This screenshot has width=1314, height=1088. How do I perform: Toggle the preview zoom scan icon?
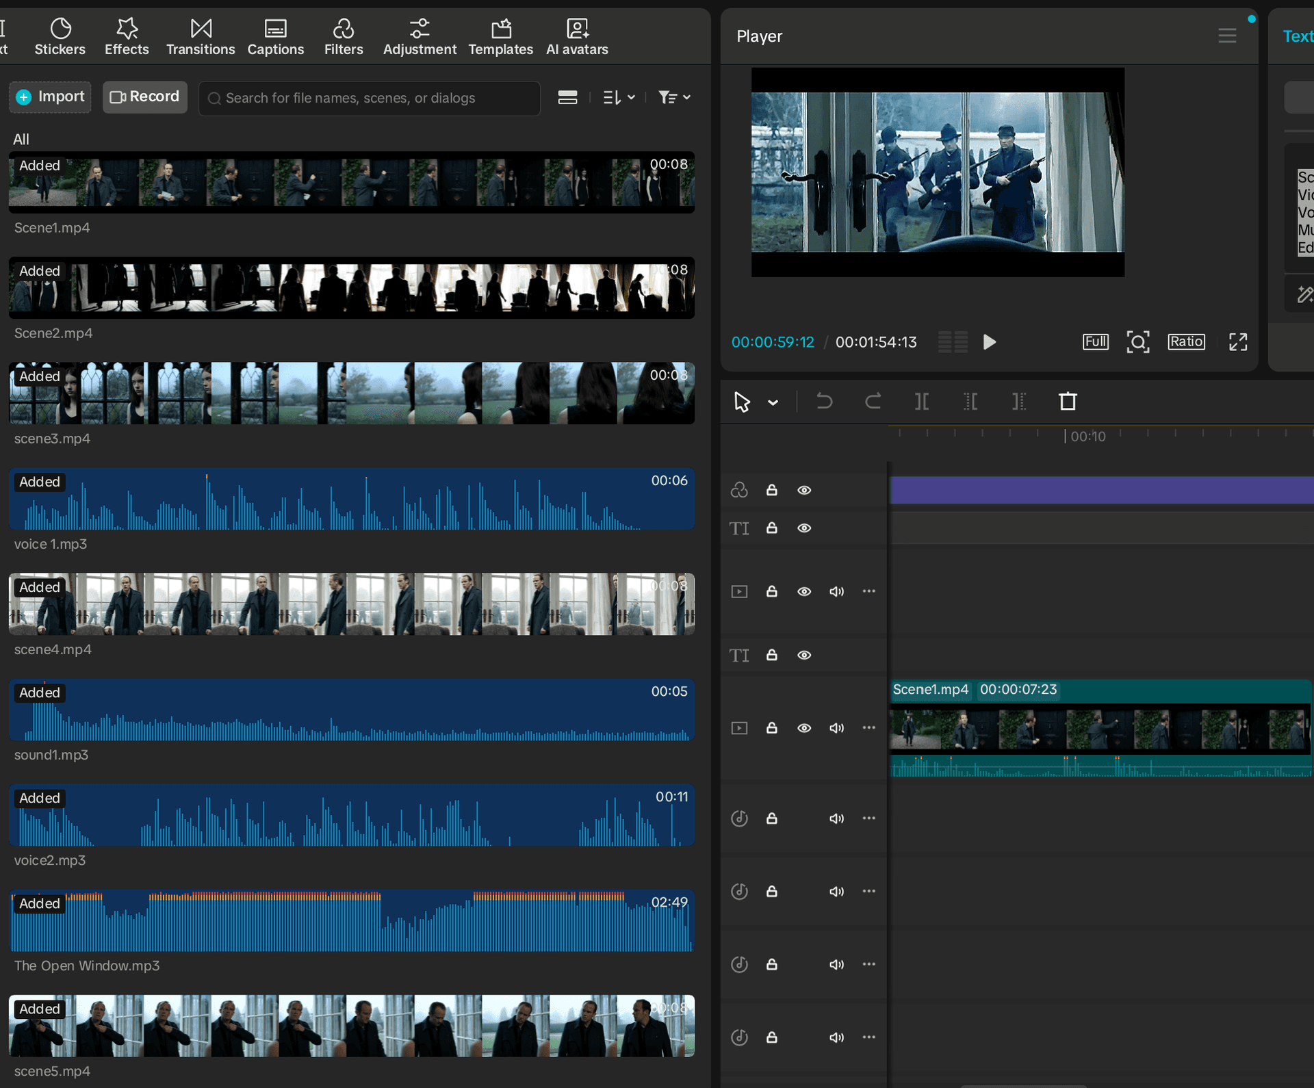[x=1137, y=341]
